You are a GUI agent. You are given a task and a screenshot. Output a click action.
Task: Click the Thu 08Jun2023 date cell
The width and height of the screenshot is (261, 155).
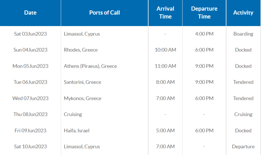pyautogui.click(x=30, y=114)
